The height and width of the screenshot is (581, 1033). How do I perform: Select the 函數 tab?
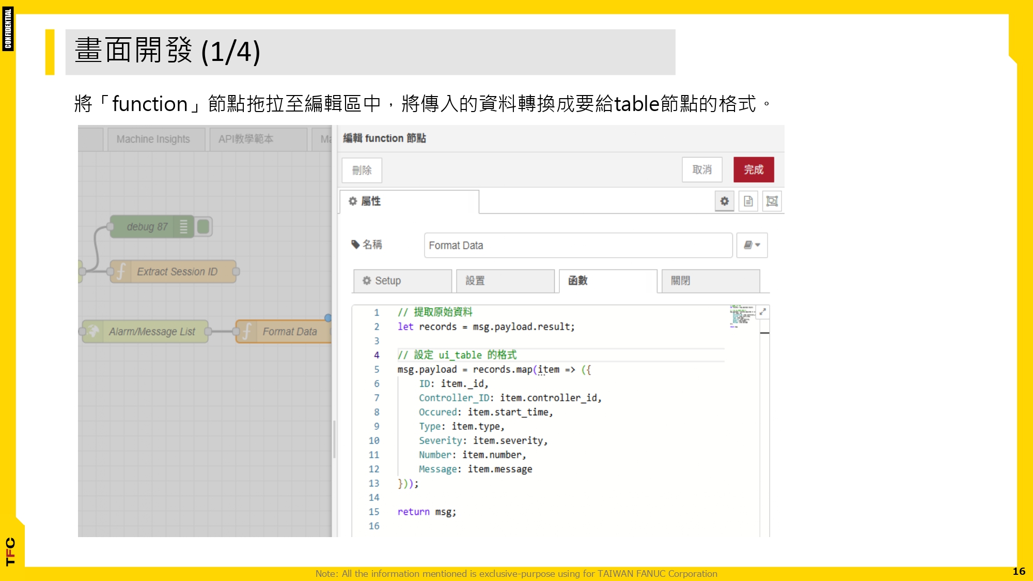[x=607, y=280]
